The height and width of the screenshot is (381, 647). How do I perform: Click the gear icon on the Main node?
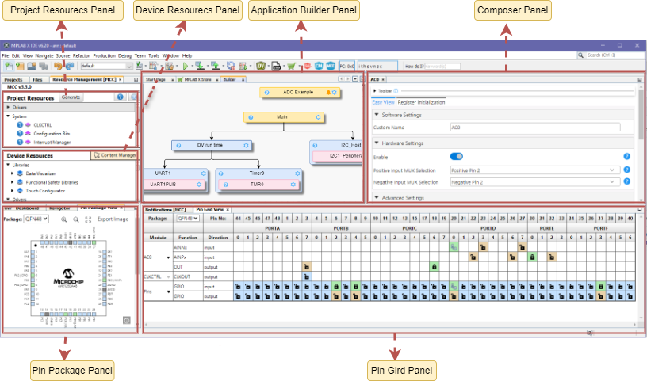[319, 116]
